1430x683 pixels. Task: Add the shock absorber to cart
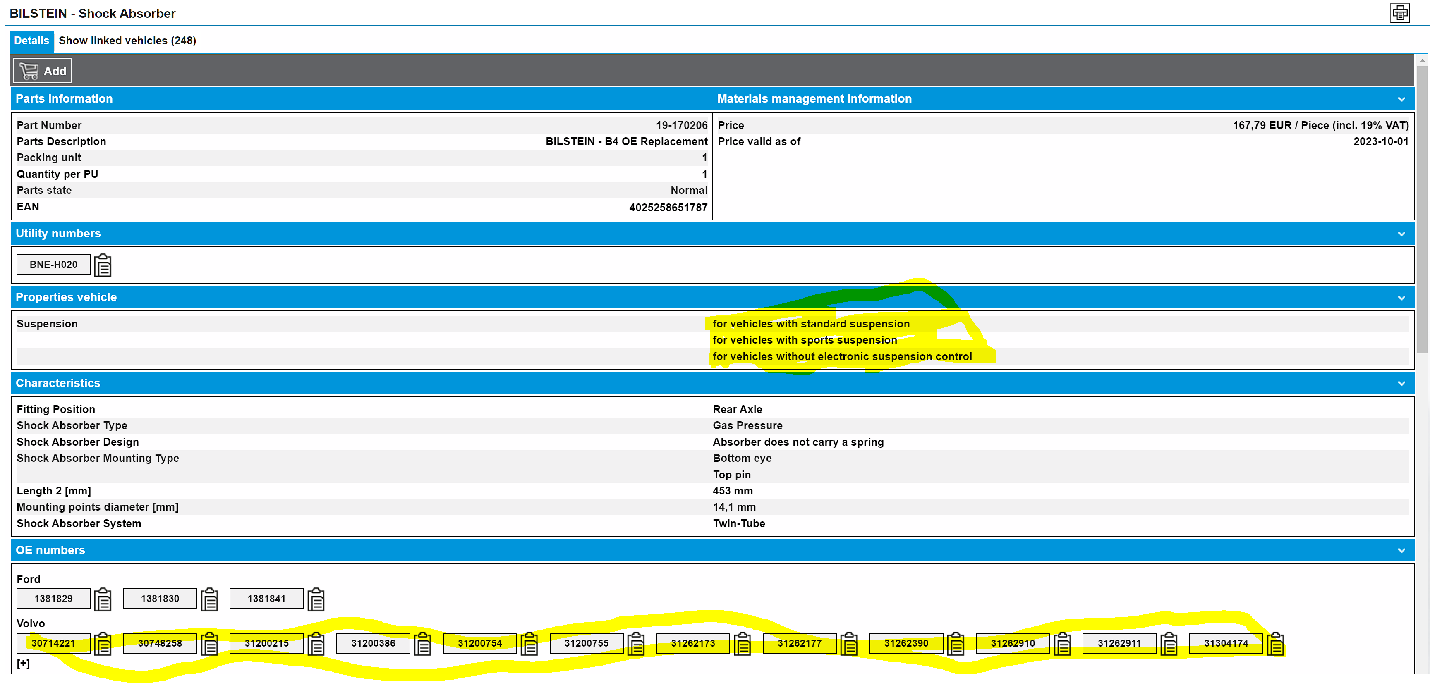pos(43,71)
